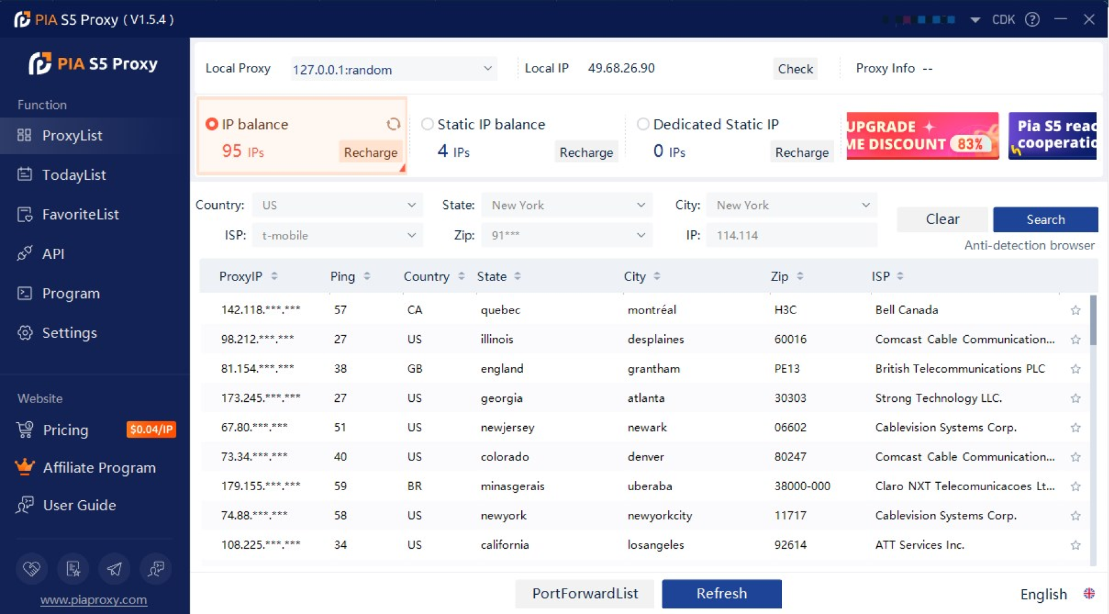Select the 108.225.***.*** proxy row

644,545
